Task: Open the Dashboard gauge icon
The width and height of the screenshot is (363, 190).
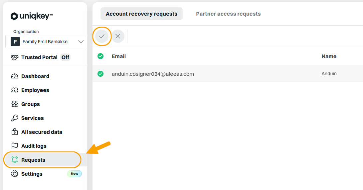Action: (15, 76)
